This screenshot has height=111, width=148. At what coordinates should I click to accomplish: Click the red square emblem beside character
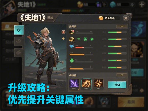click(x=64, y=32)
